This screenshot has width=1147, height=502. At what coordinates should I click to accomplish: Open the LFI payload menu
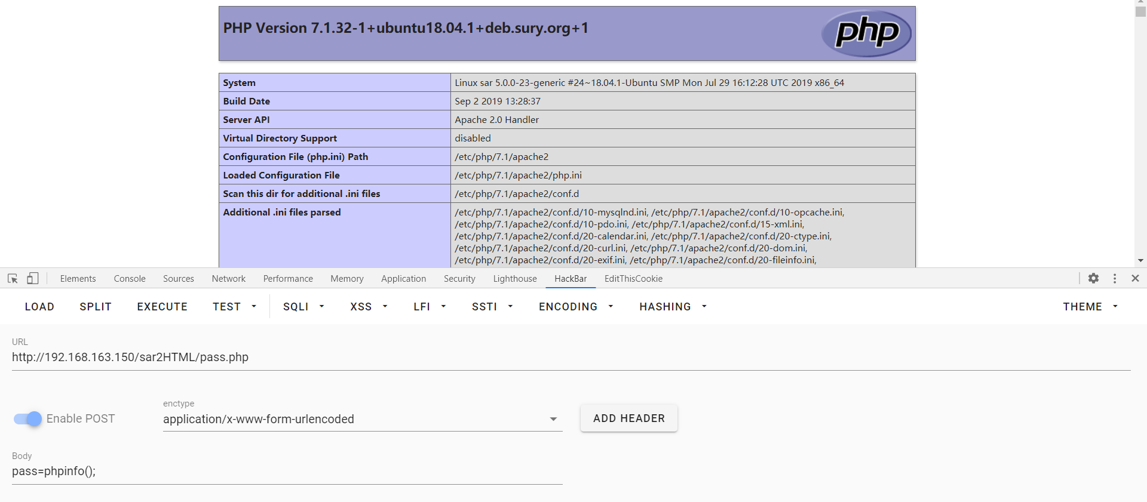click(x=430, y=306)
